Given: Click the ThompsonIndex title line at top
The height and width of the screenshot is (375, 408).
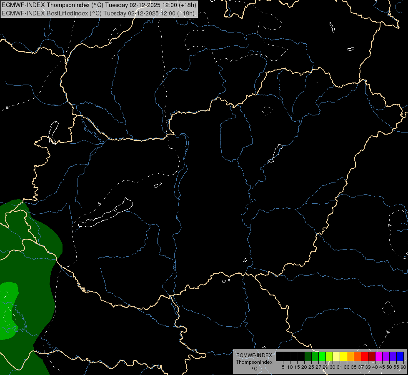Looking at the screenshot, I should tap(99, 5).
